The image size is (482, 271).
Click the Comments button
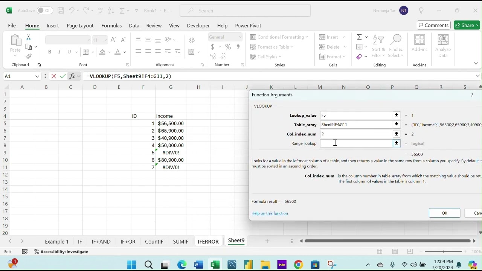tap(434, 25)
